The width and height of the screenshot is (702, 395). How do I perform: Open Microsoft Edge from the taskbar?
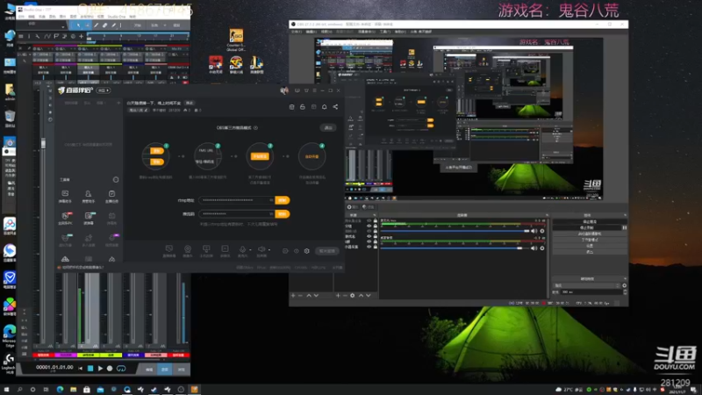point(60,390)
